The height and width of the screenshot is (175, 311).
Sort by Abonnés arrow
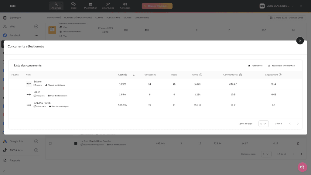[134, 75]
